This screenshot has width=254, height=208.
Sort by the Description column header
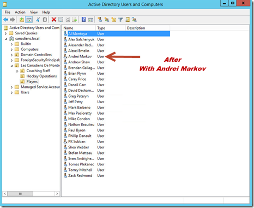pos(147,28)
